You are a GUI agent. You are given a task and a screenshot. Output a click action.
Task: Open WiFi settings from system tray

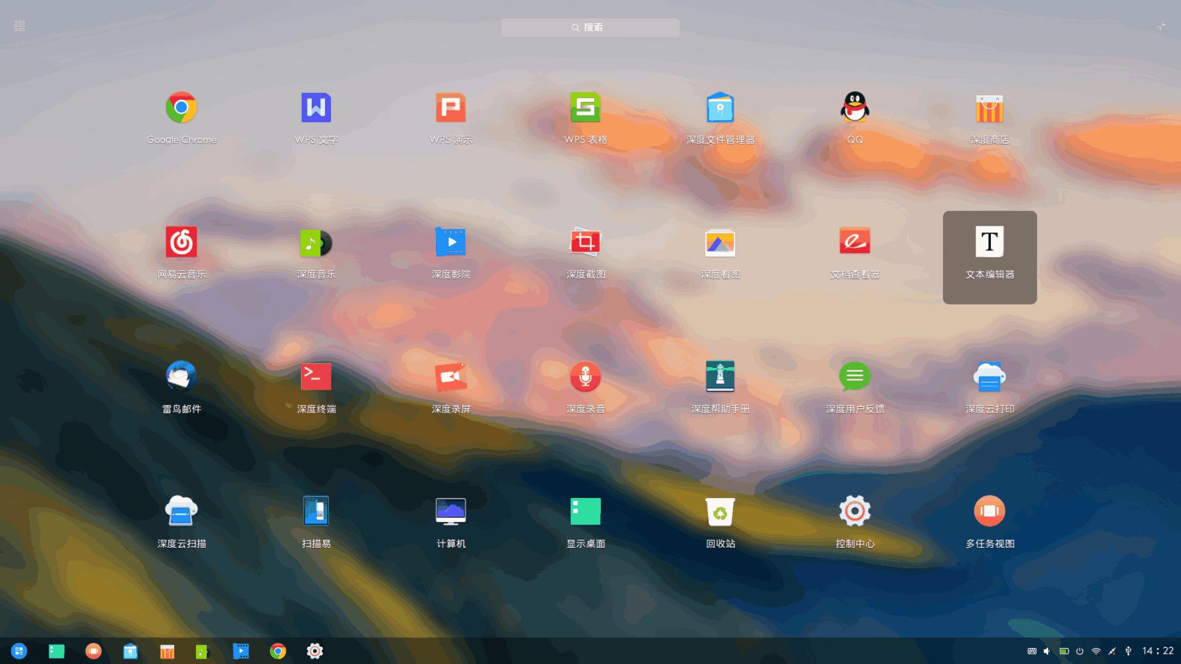coord(1097,651)
